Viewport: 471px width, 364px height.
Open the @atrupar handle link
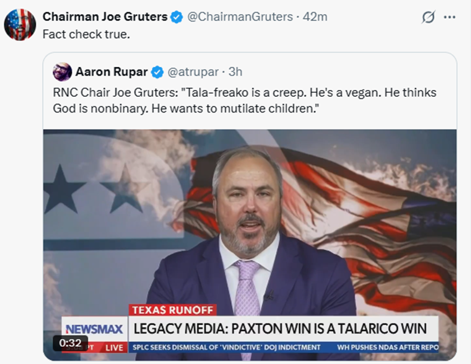[x=193, y=72]
